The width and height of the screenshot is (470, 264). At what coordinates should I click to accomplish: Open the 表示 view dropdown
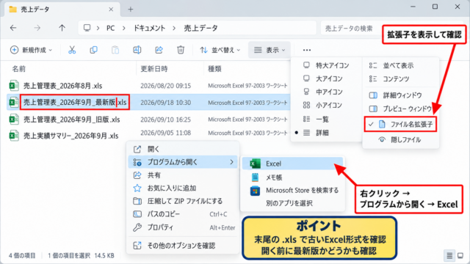(270, 50)
